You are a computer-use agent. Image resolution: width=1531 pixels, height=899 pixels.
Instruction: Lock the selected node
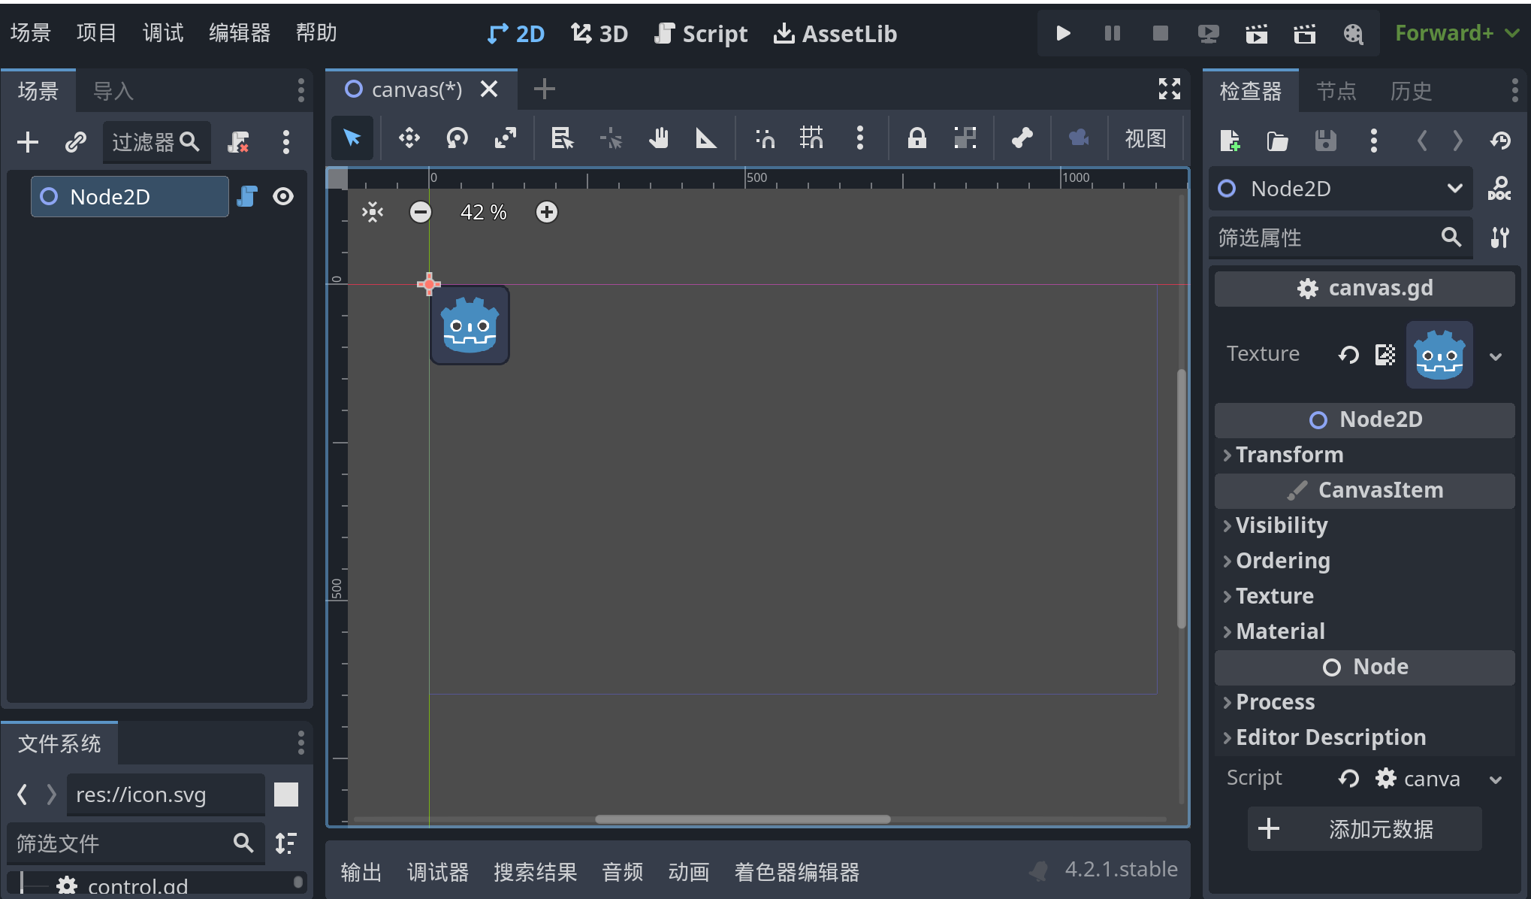(916, 138)
